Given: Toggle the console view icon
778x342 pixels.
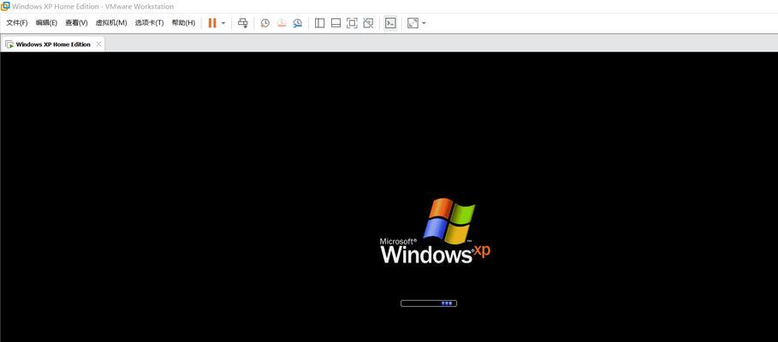Looking at the screenshot, I should point(390,23).
